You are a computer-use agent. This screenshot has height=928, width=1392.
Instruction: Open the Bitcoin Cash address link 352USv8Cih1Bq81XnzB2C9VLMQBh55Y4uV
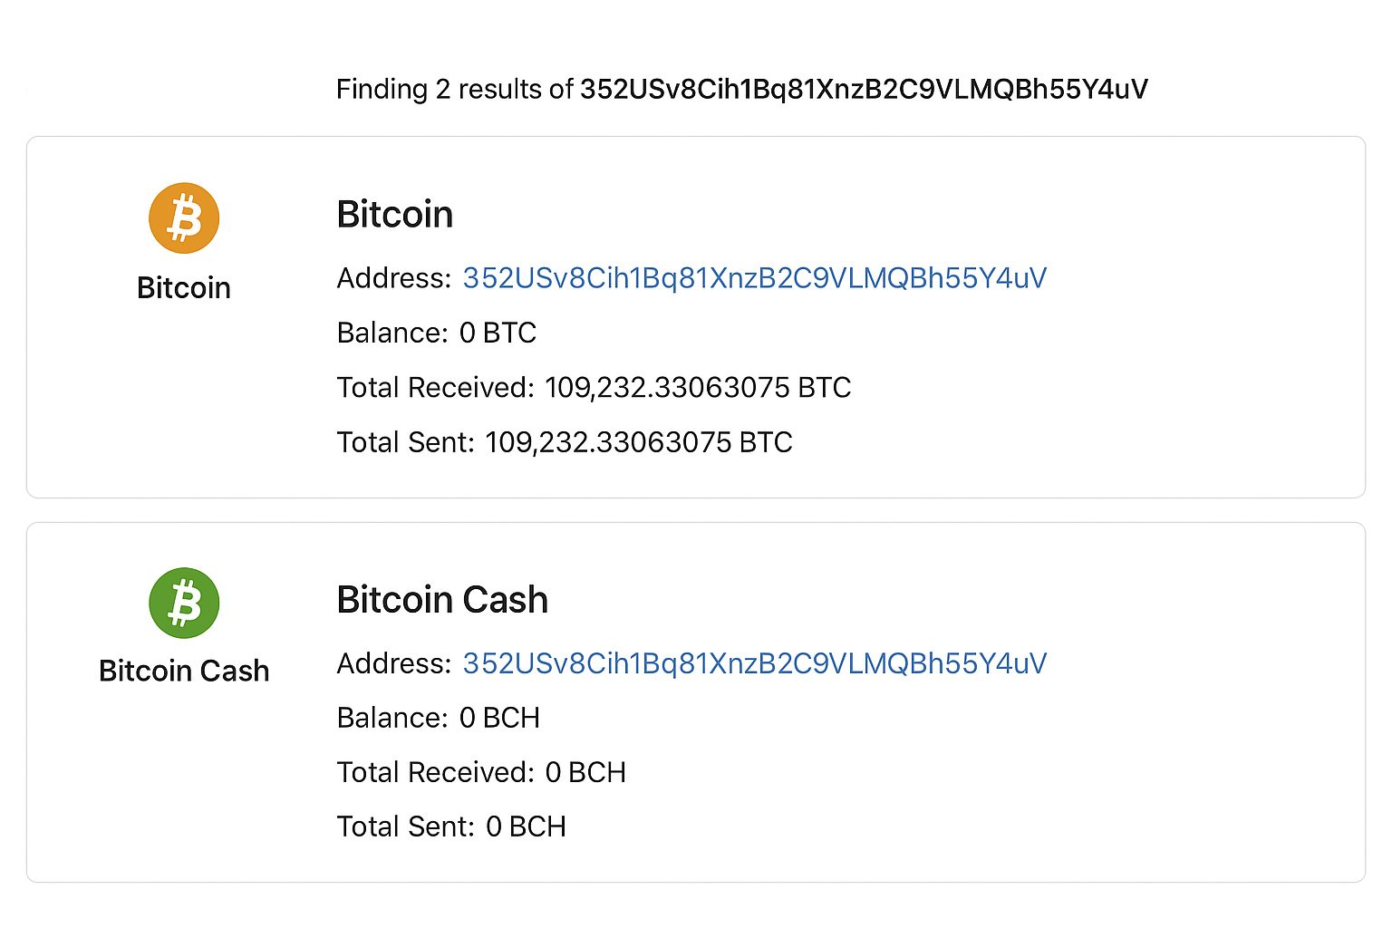coord(753,663)
